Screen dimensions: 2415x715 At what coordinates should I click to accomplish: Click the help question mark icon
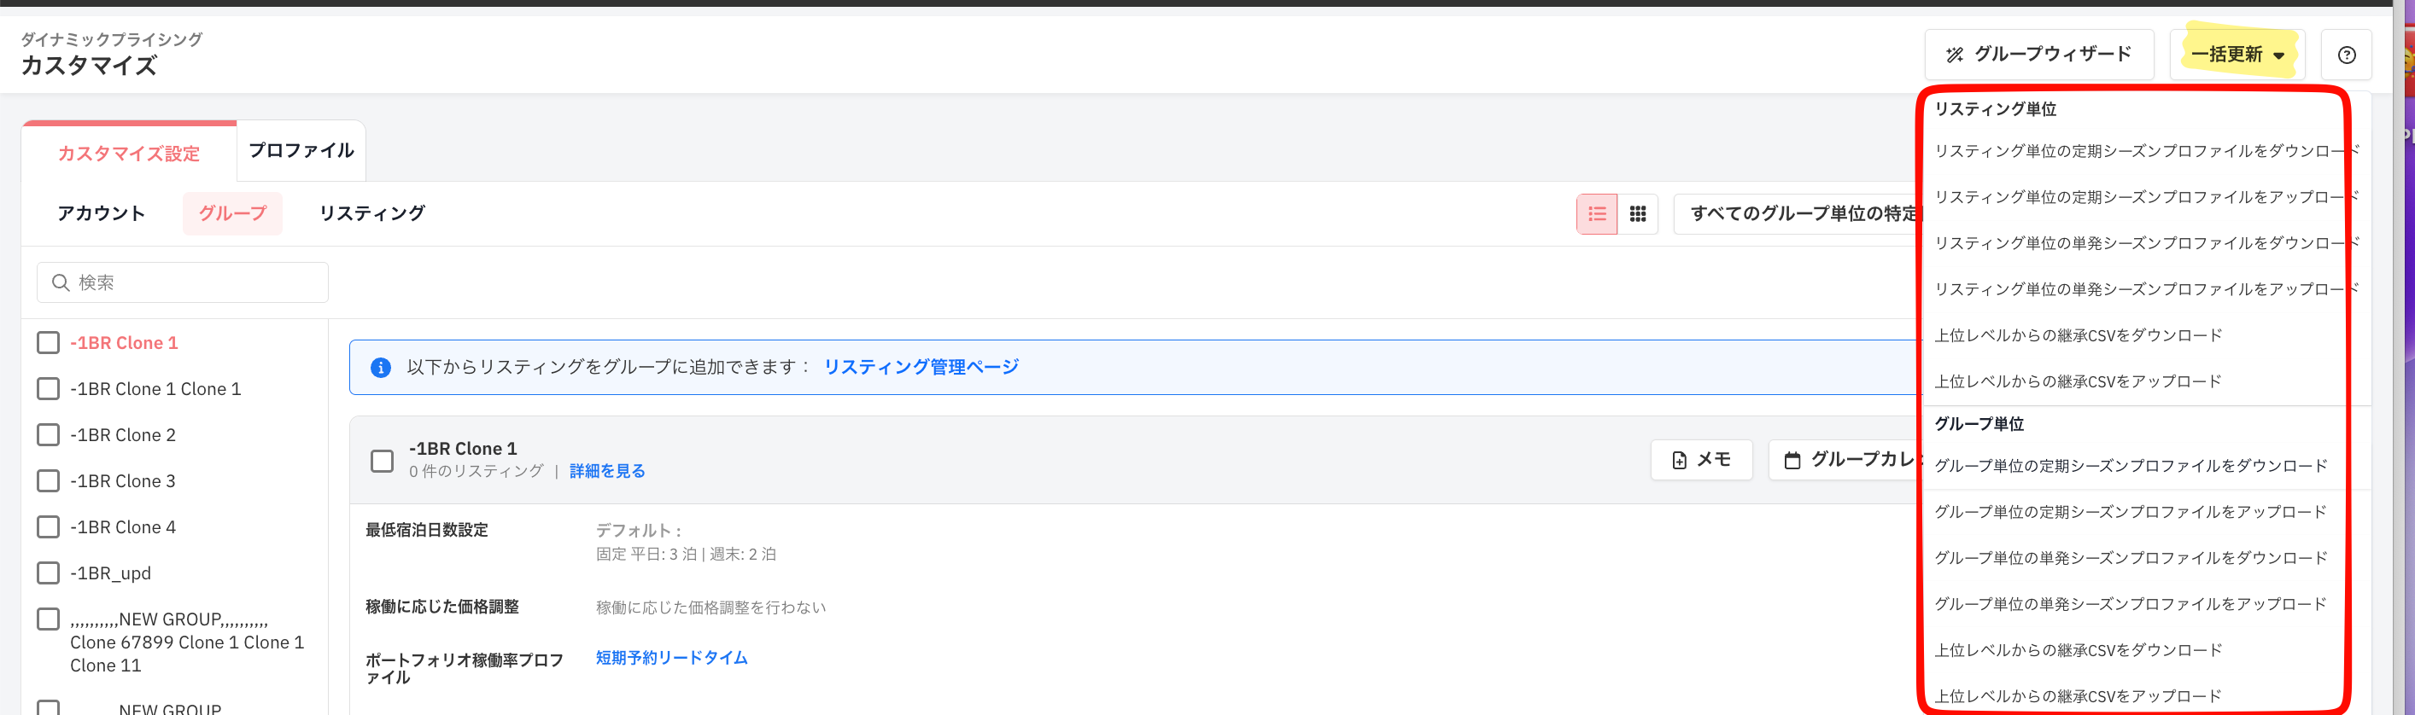pos(2347,55)
